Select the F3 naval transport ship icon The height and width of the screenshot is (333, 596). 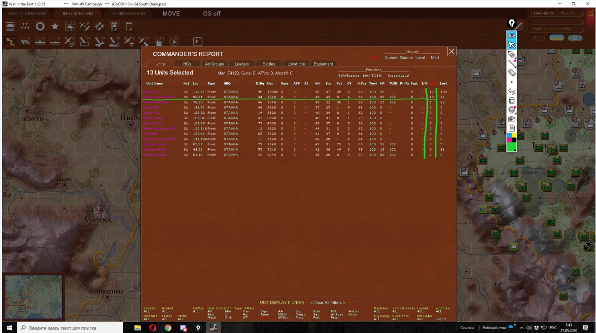(39, 41)
